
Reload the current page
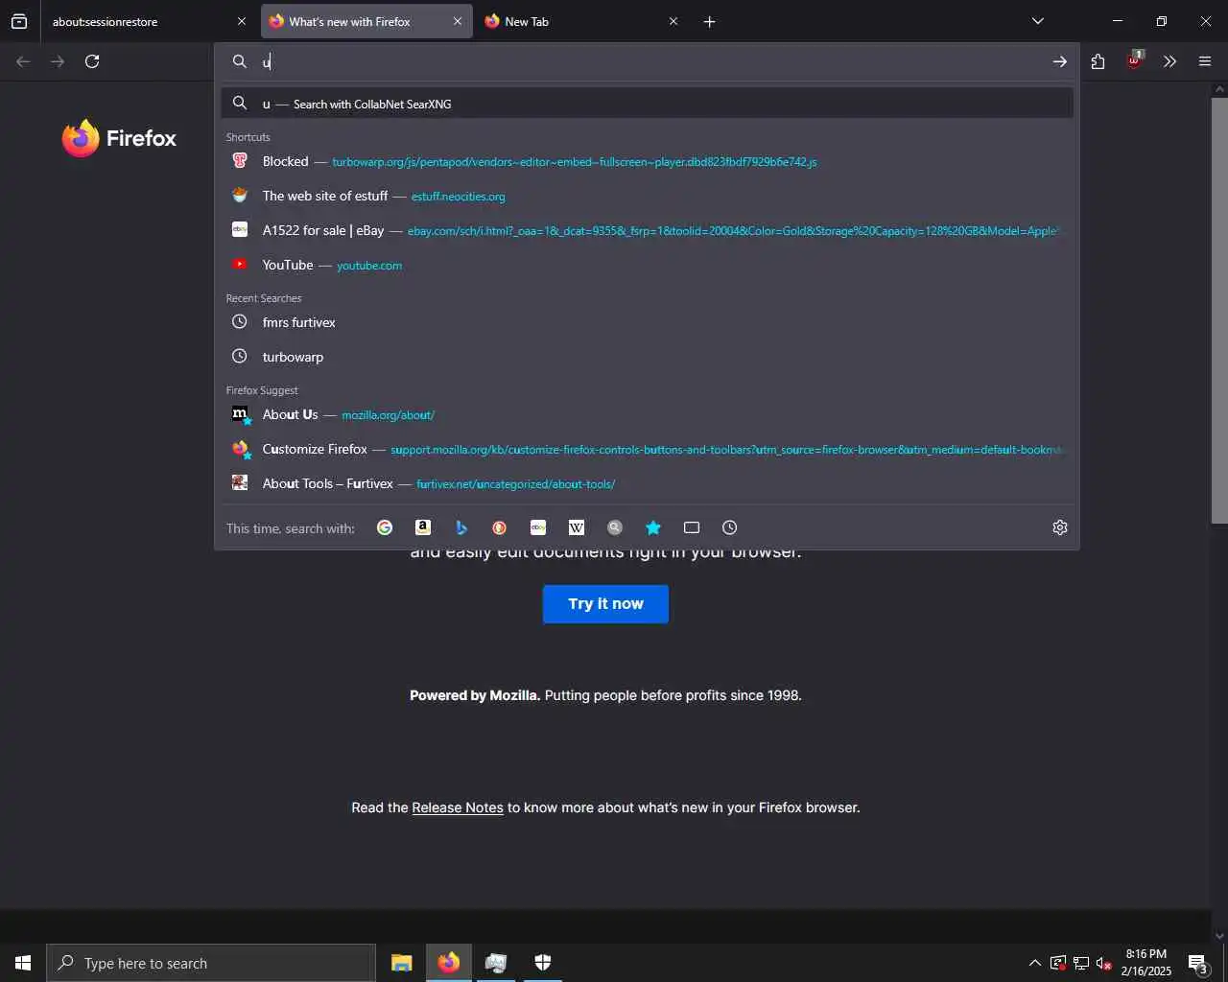pos(92,61)
